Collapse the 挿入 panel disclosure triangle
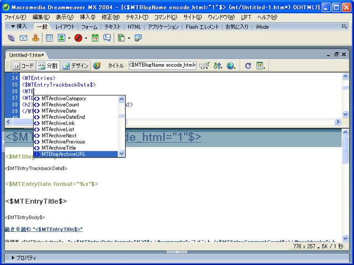Viewport: 354px width, 265px height. (13, 26)
